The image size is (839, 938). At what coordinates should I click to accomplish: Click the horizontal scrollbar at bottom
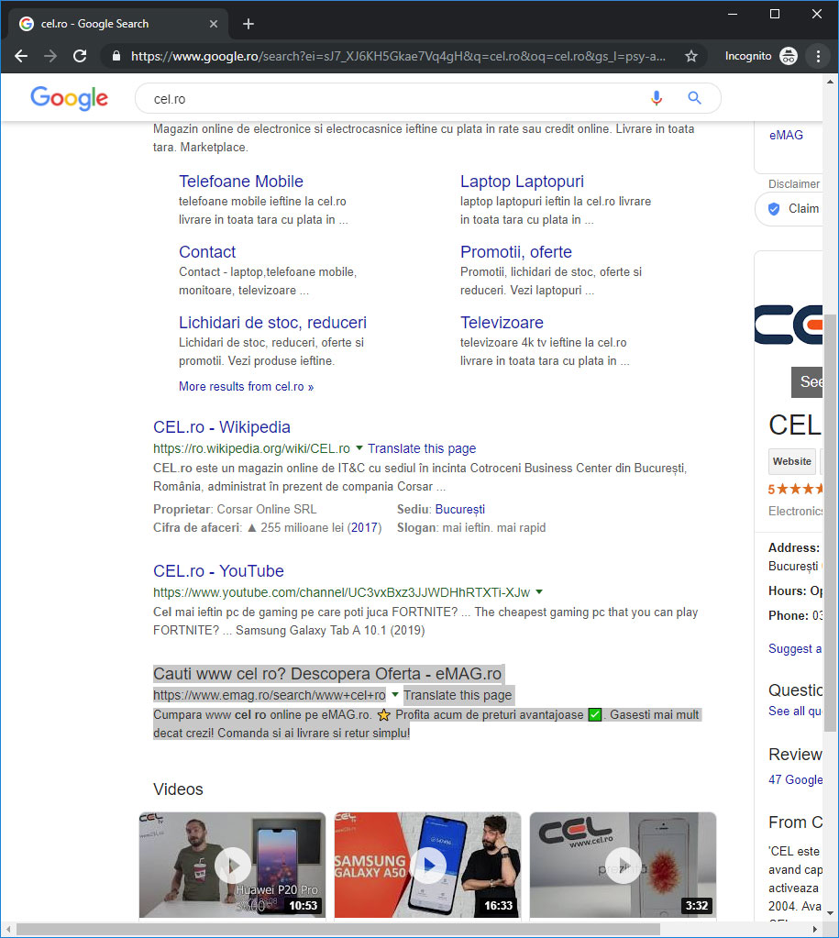point(337,930)
